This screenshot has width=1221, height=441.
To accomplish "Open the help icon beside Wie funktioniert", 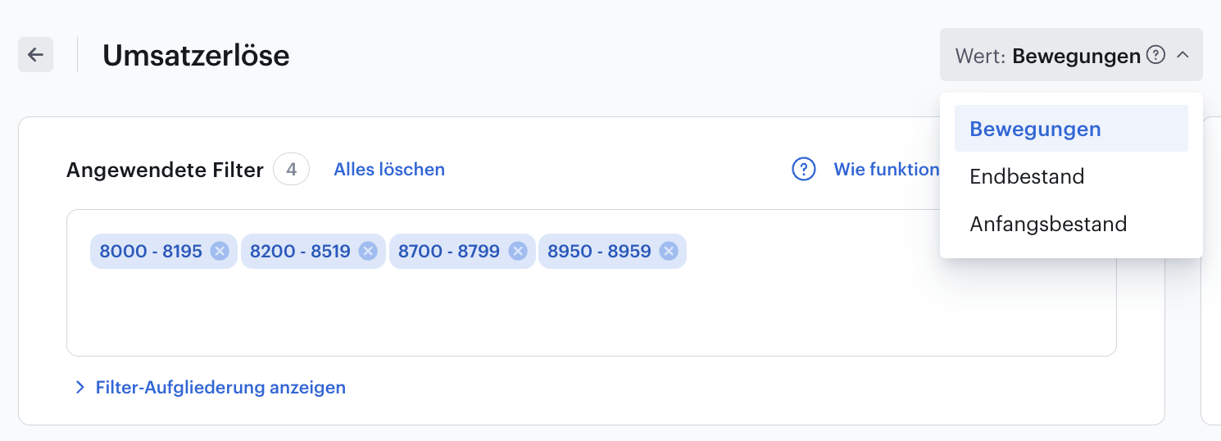I will (x=803, y=170).
